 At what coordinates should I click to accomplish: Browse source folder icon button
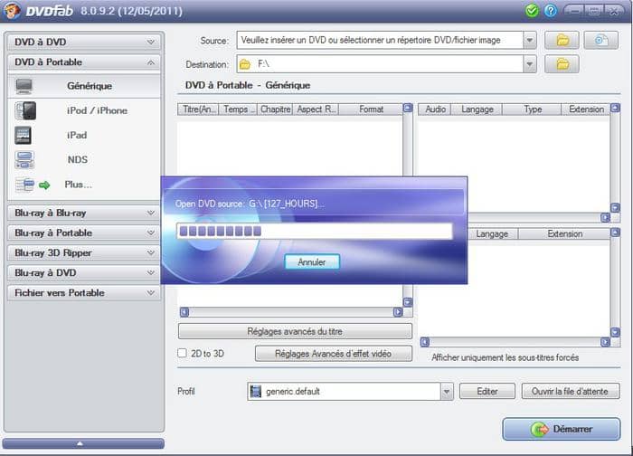pos(562,40)
